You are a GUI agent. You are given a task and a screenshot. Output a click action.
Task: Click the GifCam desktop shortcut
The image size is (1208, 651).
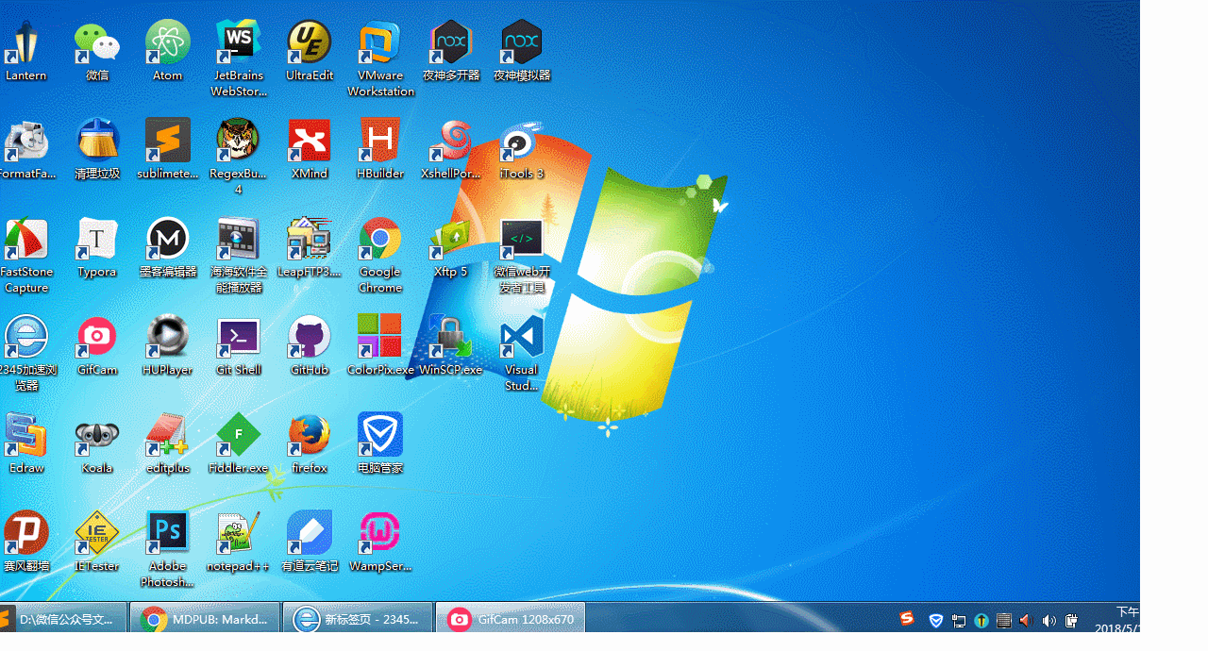[97, 345]
